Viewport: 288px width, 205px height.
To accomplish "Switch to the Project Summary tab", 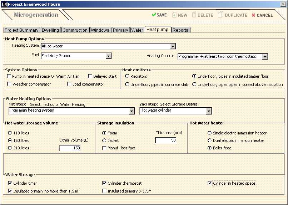I will click(x=21, y=30).
